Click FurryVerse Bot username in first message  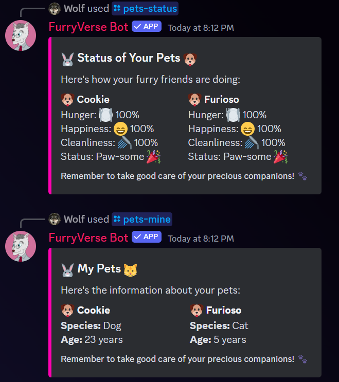pos(88,27)
